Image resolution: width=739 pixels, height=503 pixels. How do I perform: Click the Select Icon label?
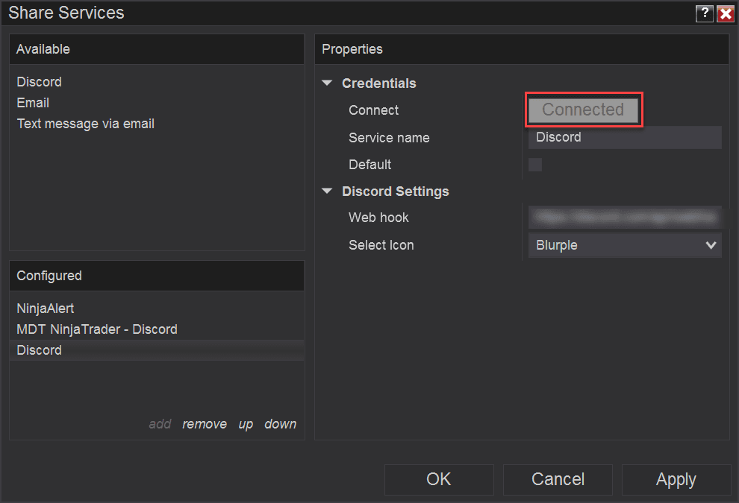381,245
